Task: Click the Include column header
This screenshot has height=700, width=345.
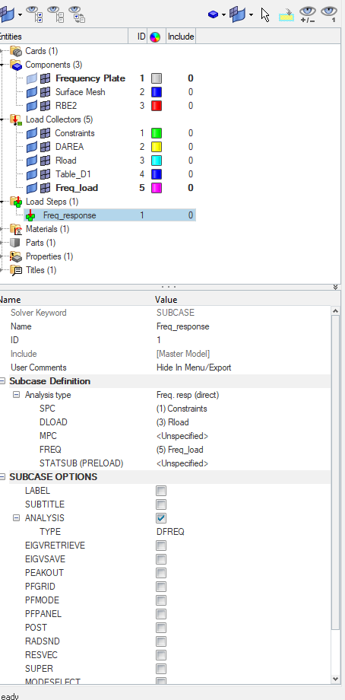Action: (181, 37)
